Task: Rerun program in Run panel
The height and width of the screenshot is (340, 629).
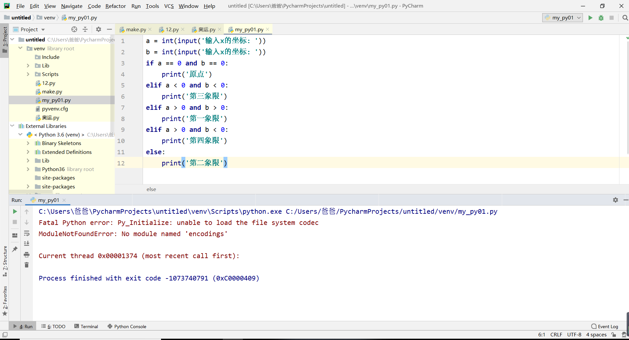Action: (15, 211)
